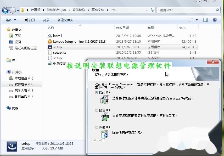The width and height of the screenshot is (224, 156).
Task: Select the 除去(R) radio button
Action: [97, 127]
